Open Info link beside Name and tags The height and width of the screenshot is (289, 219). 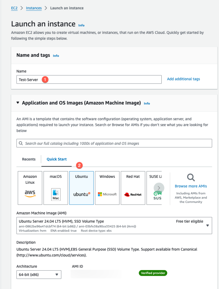pyautogui.click(x=56, y=56)
